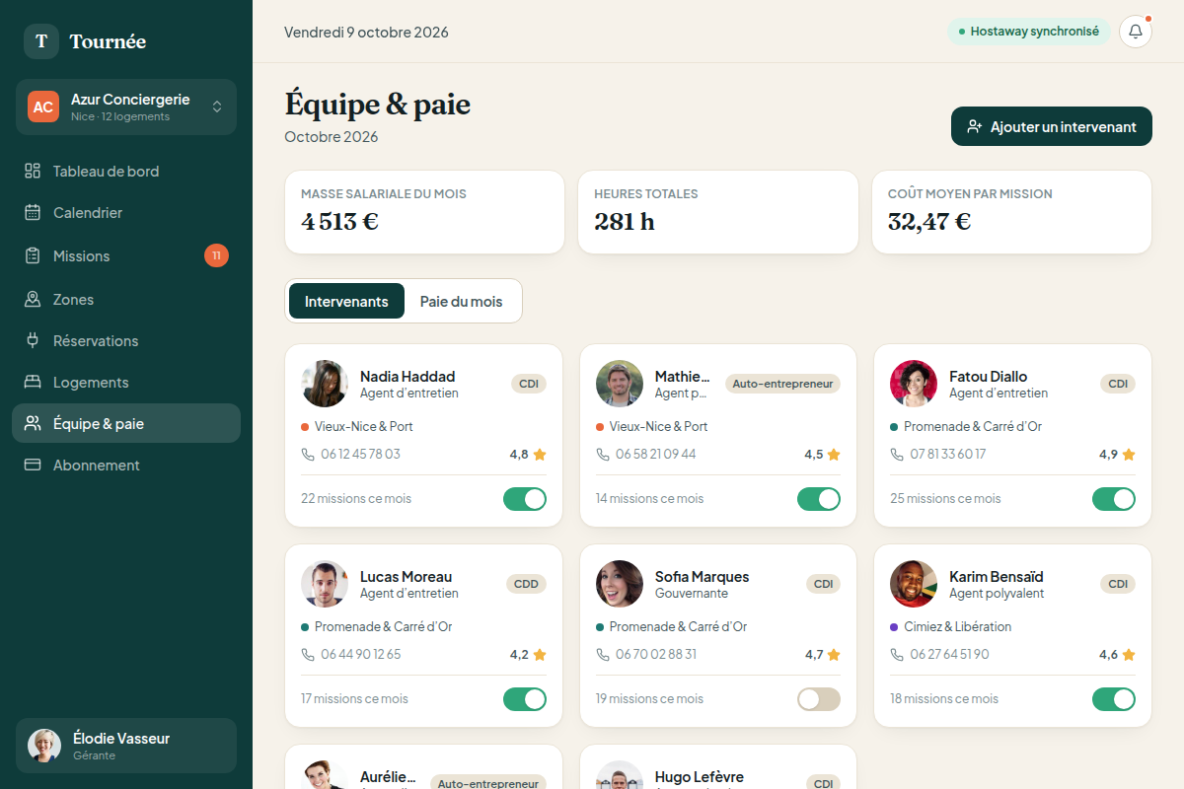Click the Calendrier calendar icon
1184x789 pixels.
33,212
